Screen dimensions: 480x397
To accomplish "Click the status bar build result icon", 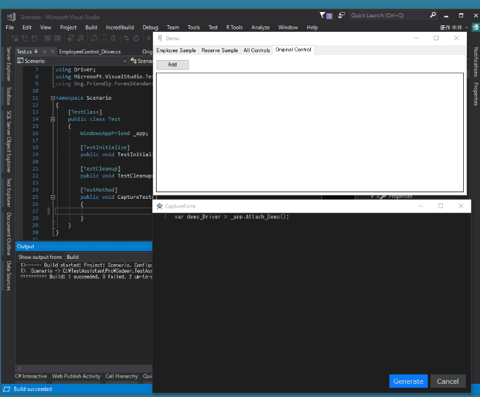I will (x=7, y=389).
